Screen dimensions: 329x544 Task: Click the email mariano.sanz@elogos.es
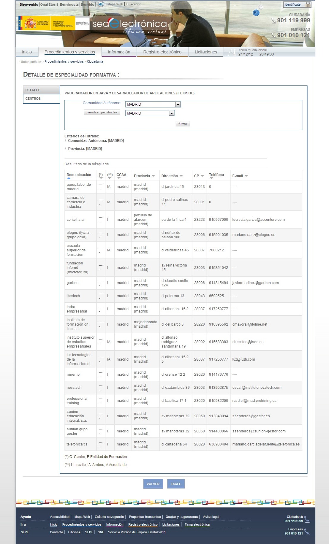coord(254,235)
